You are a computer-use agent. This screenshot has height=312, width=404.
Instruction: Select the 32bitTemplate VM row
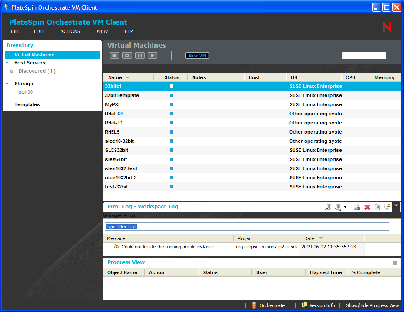pyautogui.click(x=252, y=95)
